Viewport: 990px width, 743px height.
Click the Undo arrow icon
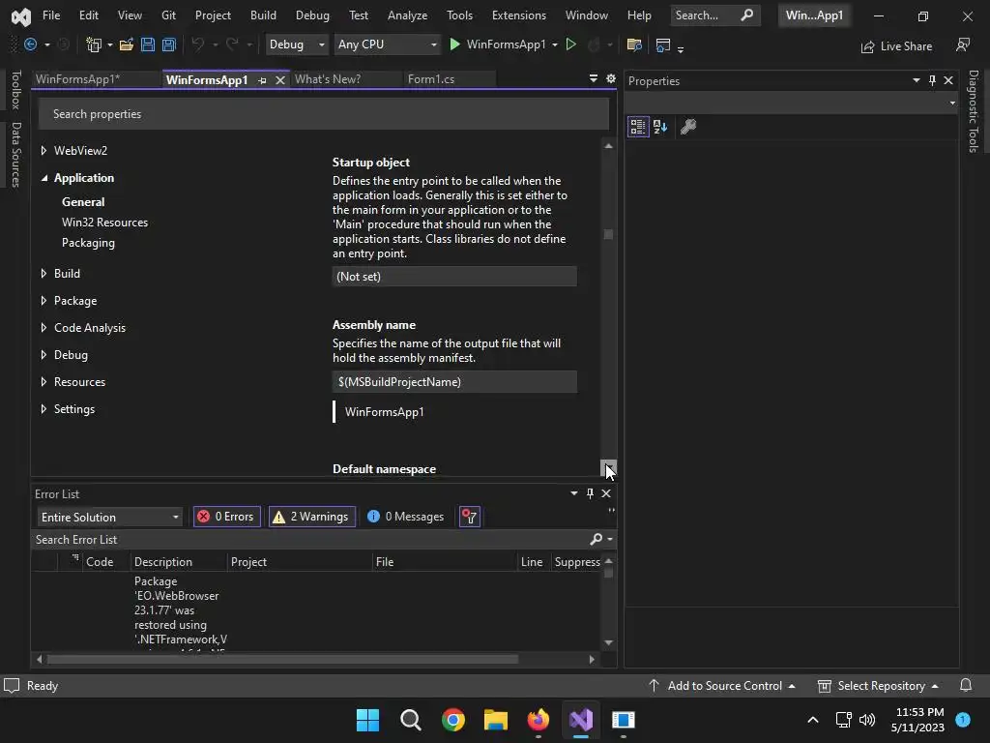click(198, 45)
